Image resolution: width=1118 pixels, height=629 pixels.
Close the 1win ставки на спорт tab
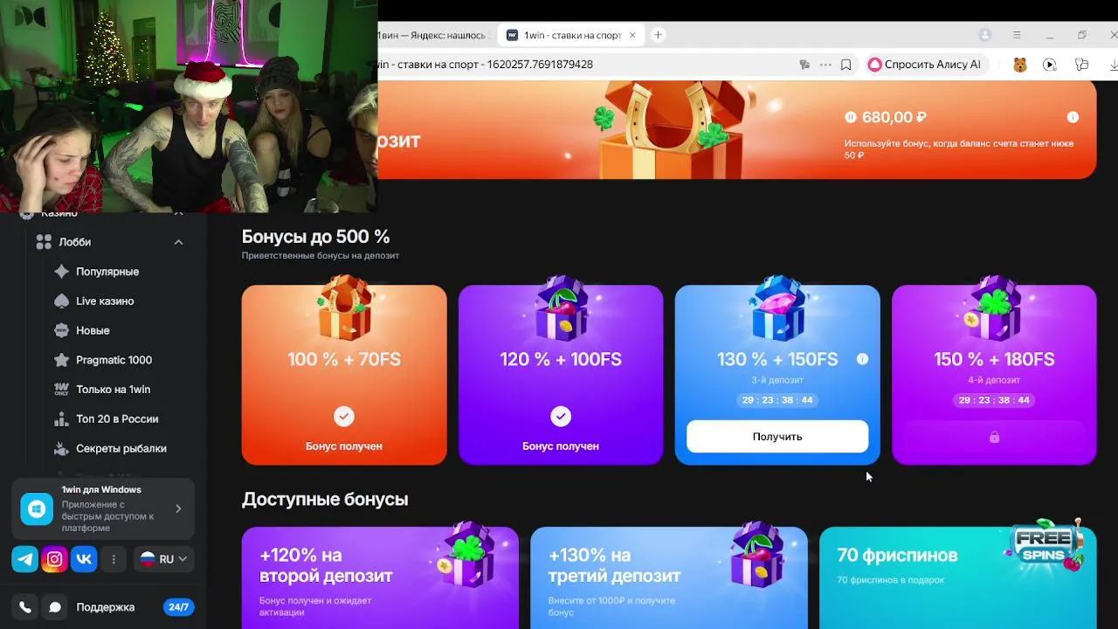[632, 35]
